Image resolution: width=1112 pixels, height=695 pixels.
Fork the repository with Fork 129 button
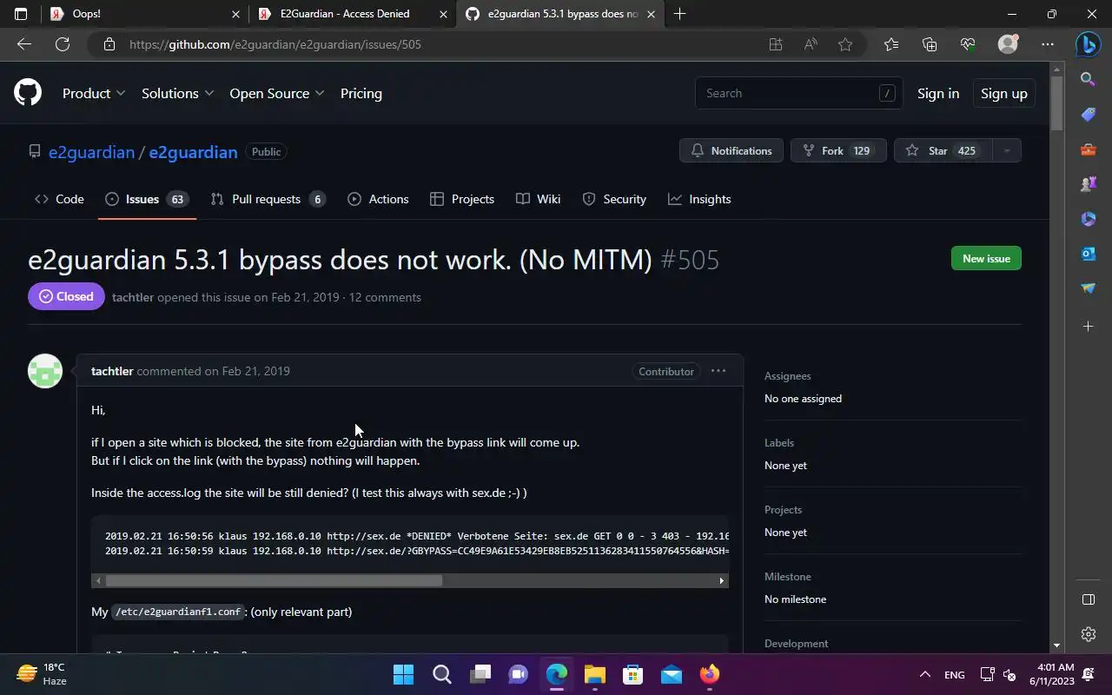pos(838,150)
